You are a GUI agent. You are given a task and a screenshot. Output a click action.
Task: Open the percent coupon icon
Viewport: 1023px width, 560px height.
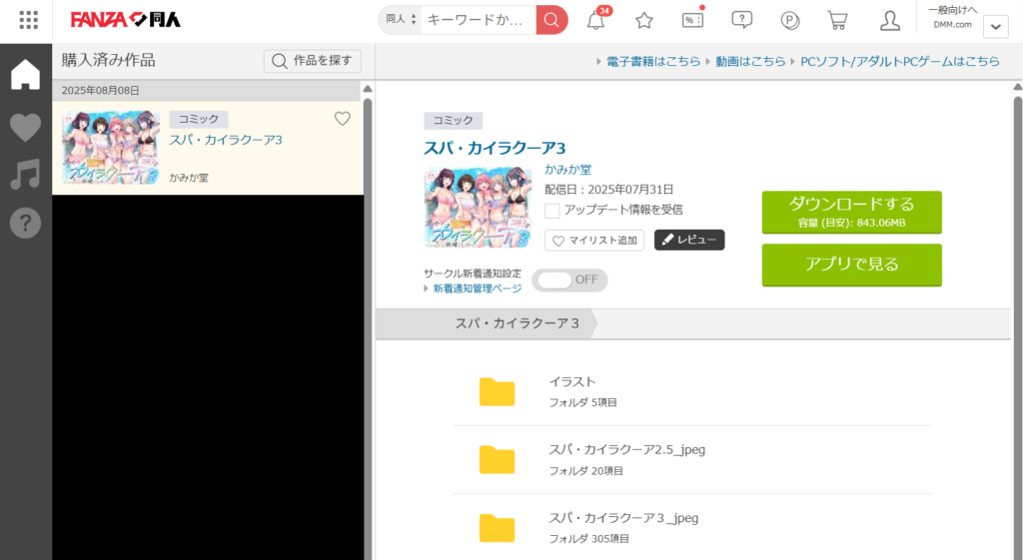[692, 20]
